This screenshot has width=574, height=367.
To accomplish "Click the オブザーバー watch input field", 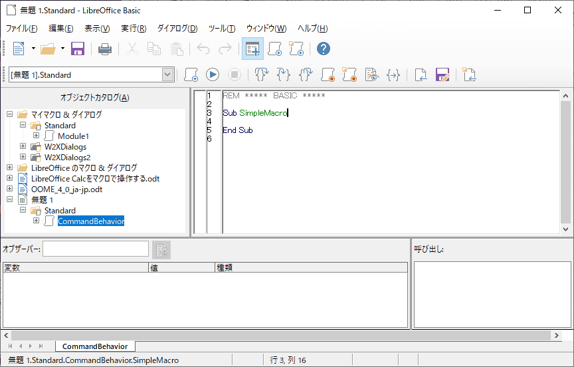I will [x=96, y=249].
